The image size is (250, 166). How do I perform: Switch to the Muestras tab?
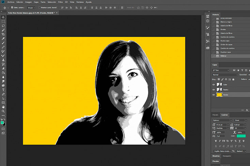pos(216,156)
